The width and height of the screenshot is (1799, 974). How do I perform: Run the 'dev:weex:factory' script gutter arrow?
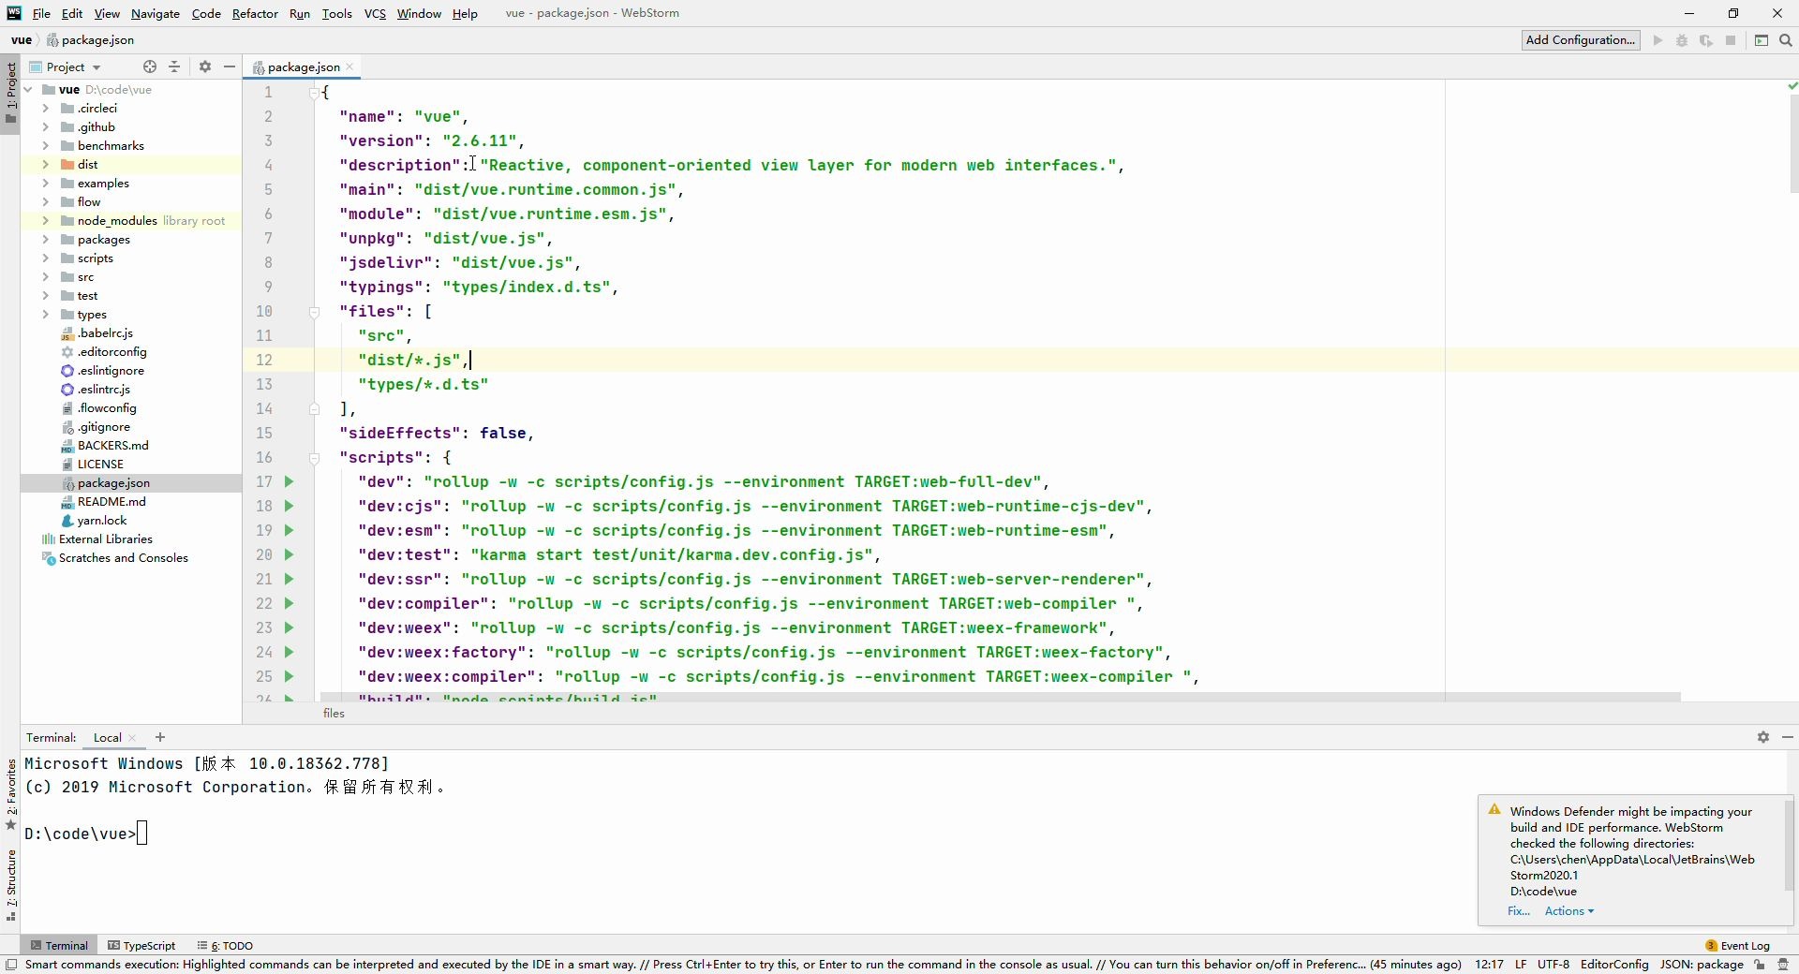tap(289, 652)
